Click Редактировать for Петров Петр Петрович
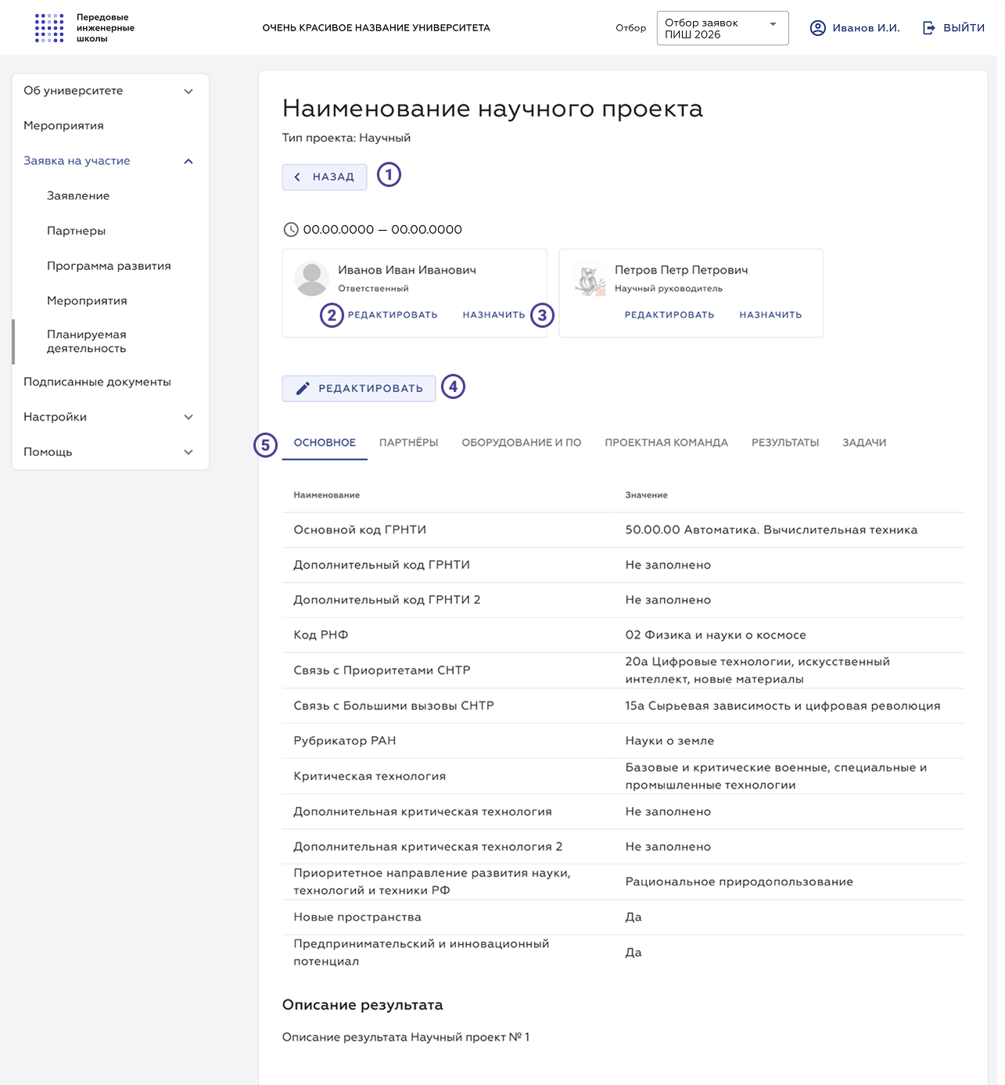The width and height of the screenshot is (1005, 1085). pyautogui.click(x=669, y=314)
